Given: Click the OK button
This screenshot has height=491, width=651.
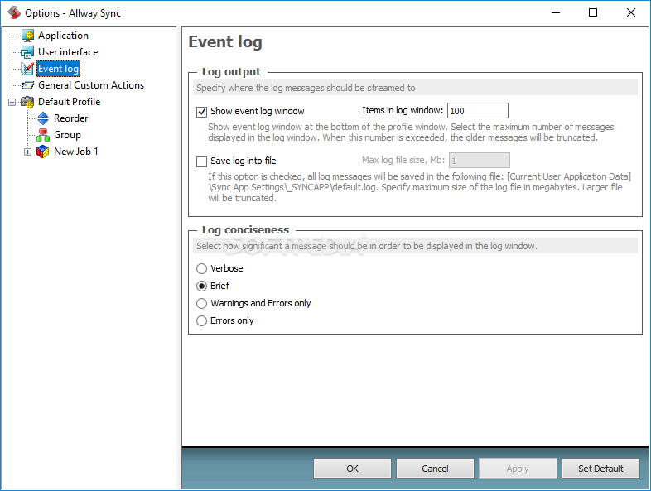Looking at the screenshot, I should (x=352, y=469).
